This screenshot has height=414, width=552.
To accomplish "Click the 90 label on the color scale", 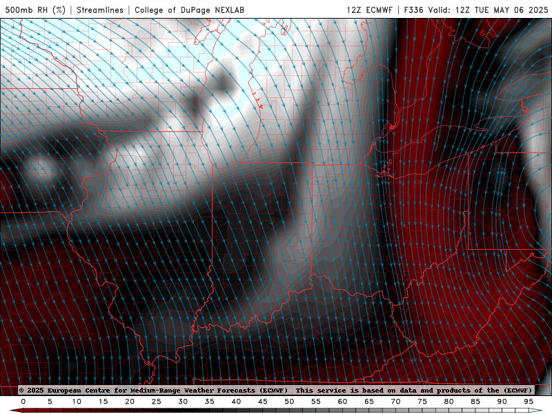I will [502, 402].
